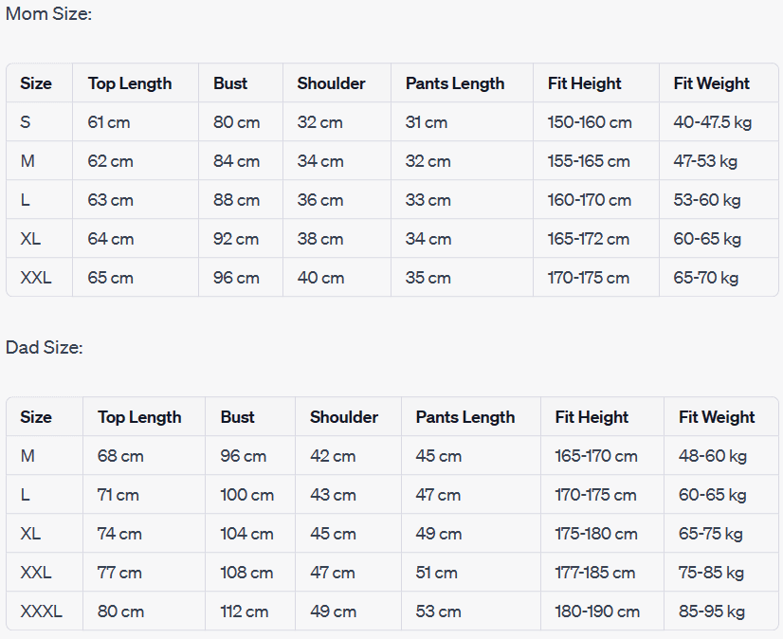
Task: Click the 40-47.5 kg weight cell
Action: point(713,122)
